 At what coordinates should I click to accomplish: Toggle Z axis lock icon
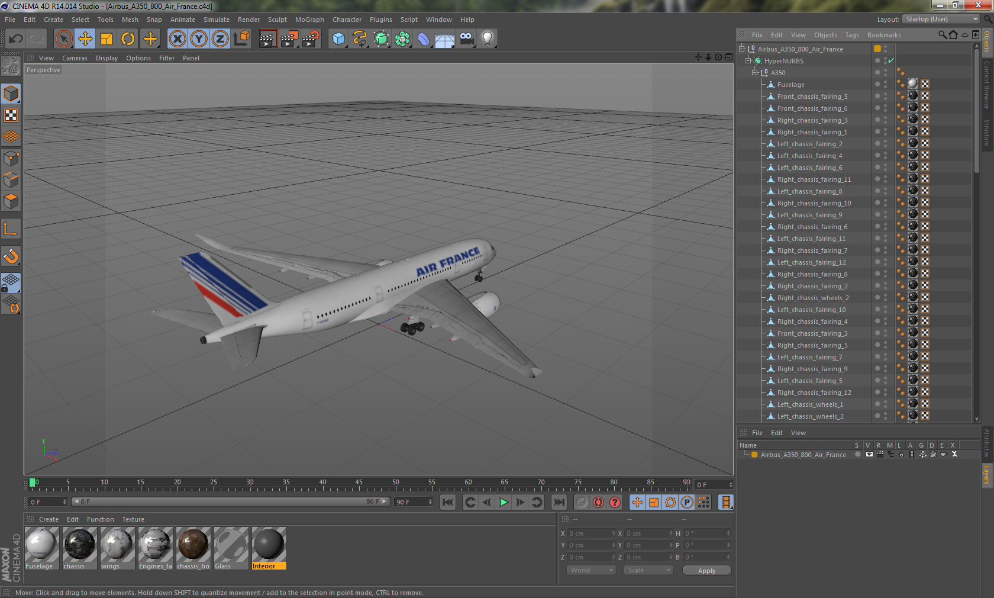point(220,39)
